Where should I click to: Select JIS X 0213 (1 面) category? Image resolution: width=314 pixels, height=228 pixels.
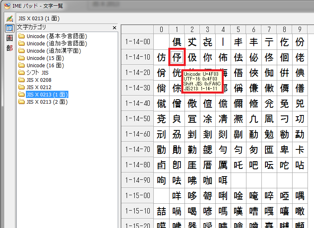47,94
